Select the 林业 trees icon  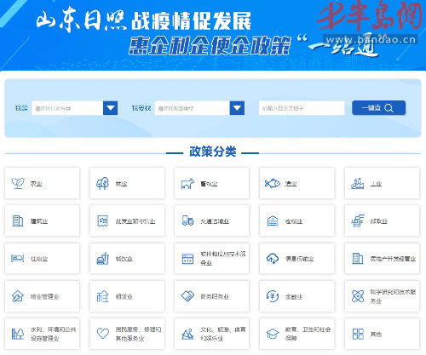[x=102, y=183]
